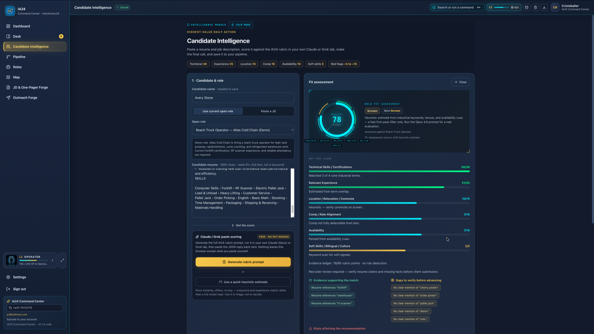
Task: Click the Pipeline branch icon
Action: pyautogui.click(x=8, y=57)
